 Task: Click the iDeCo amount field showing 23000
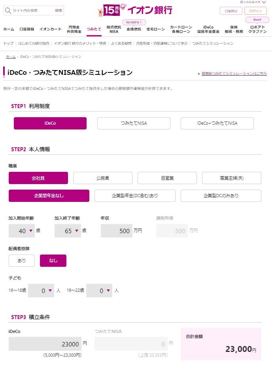pos(45,344)
